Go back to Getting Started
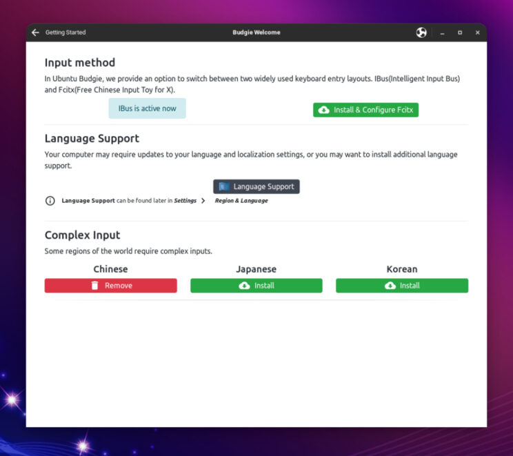 pos(65,32)
